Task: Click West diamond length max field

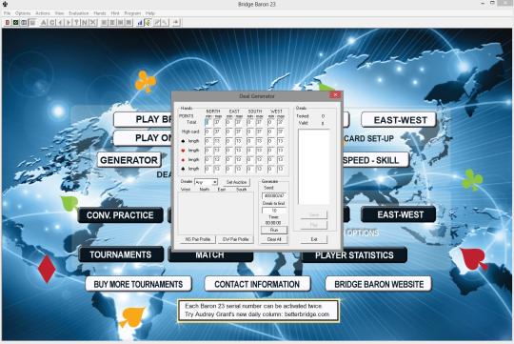Action: tap(281, 159)
